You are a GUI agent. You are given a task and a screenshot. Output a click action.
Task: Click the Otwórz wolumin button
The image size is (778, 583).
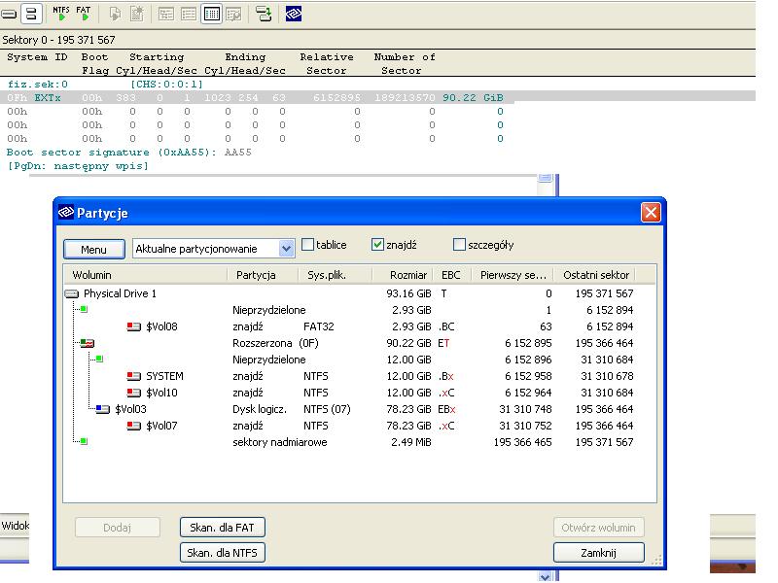599,528
